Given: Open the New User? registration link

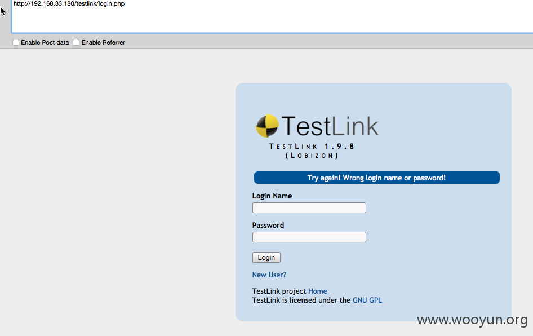Looking at the screenshot, I should (x=269, y=275).
